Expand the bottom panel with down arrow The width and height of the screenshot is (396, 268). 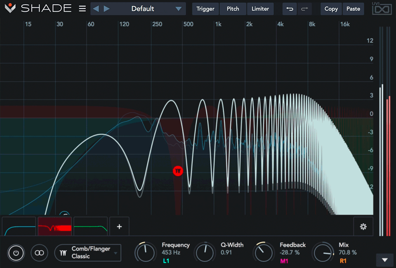(x=384, y=260)
